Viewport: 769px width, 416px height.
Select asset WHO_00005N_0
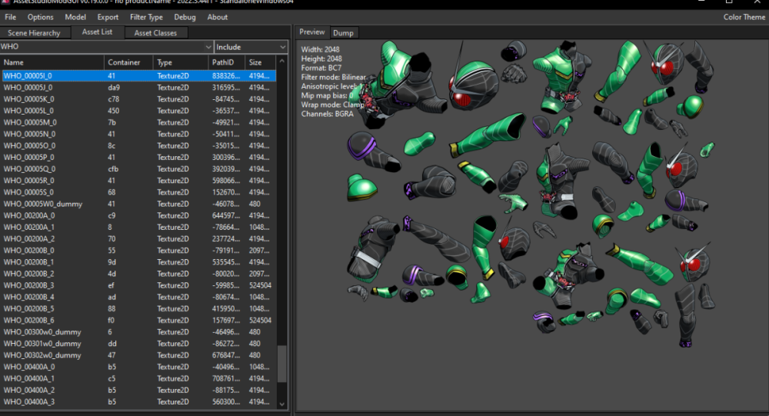(x=138, y=134)
